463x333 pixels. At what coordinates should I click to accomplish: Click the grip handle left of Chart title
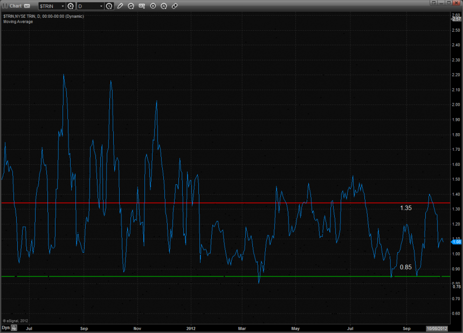[x=5, y=6]
